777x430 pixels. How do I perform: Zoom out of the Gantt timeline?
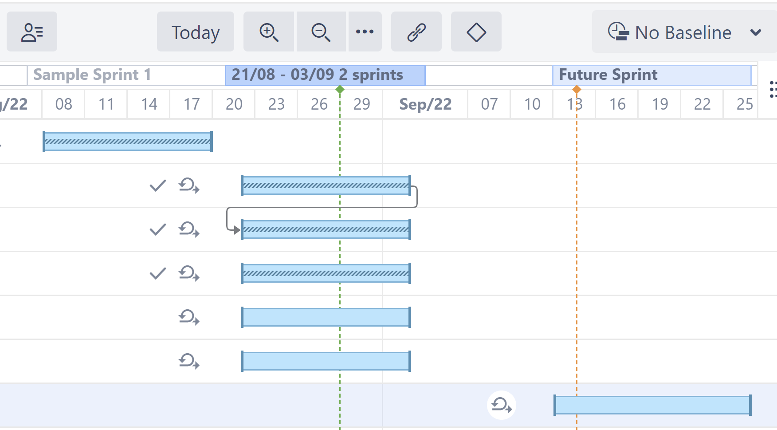(321, 32)
